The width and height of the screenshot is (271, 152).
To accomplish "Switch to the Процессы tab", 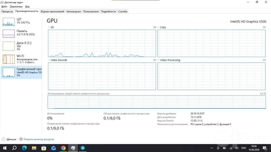I will click(x=7, y=11).
